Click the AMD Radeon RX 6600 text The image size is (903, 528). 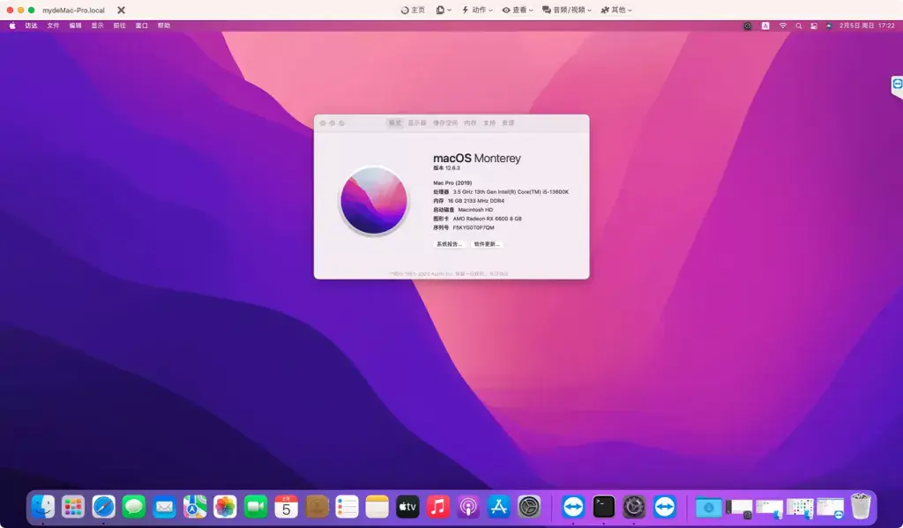click(x=487, y=219)
